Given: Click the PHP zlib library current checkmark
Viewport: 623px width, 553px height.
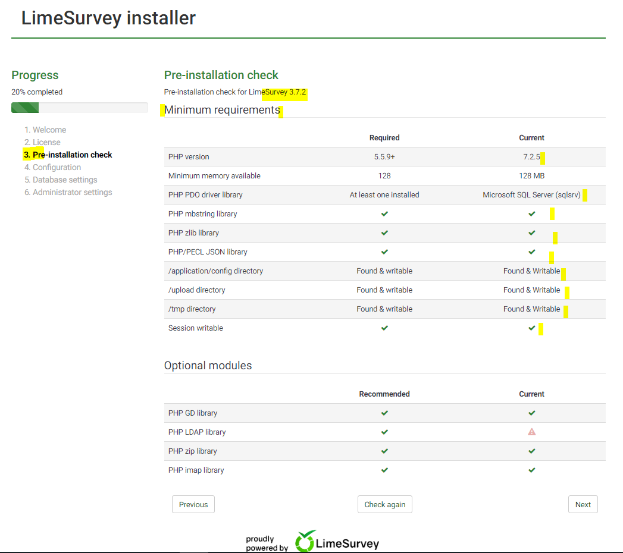Looking at the screenshot, I should click(531, 233).
